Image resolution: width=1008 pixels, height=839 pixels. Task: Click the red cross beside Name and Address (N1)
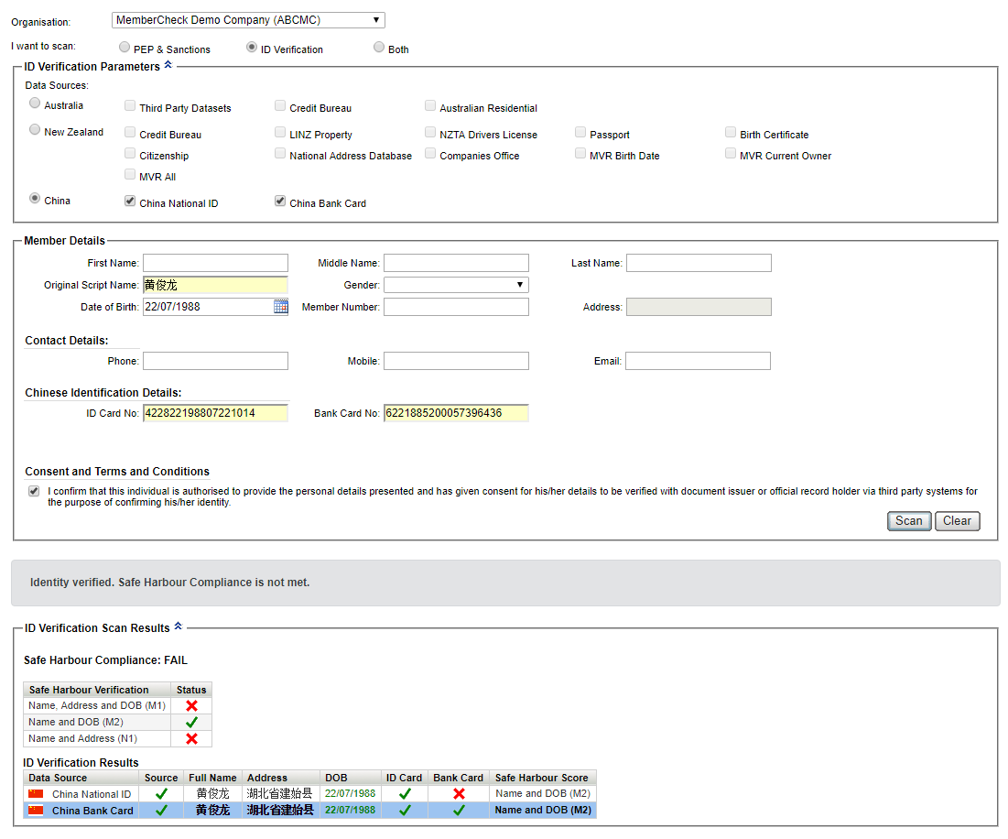tap(191, 739)
